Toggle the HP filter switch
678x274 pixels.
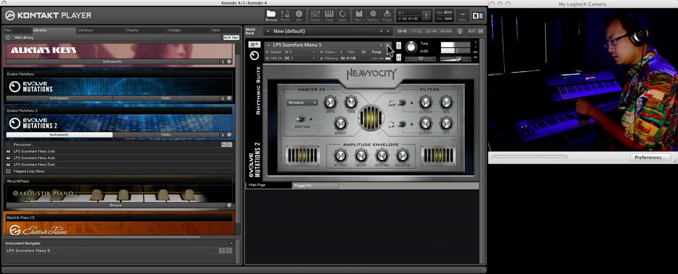(402, 102)
